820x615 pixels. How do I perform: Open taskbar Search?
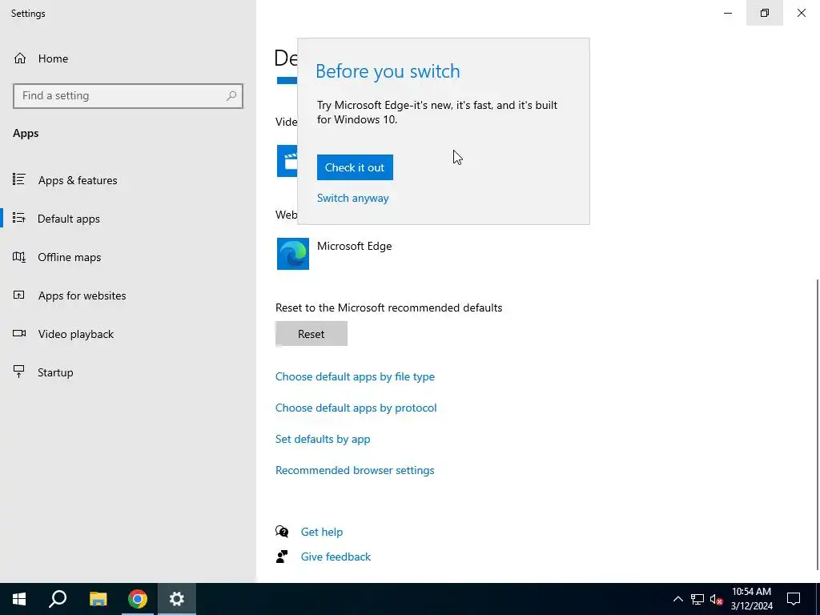[x=58, y=599]
